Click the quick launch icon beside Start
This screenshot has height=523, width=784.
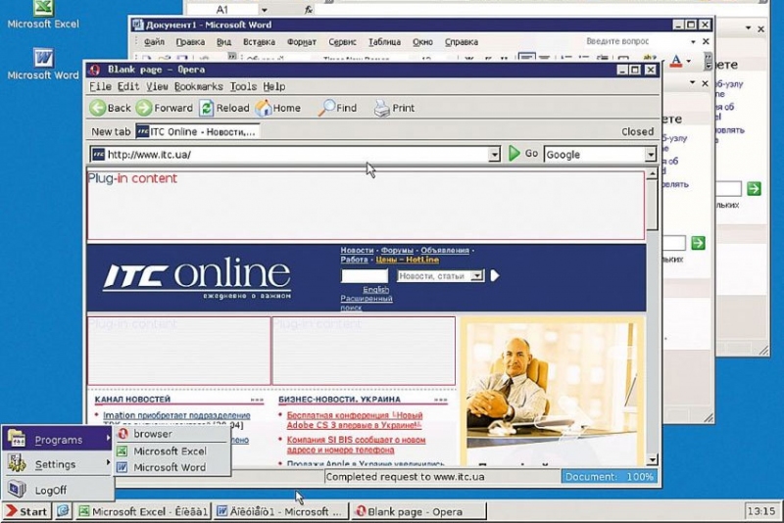(64, 511)
